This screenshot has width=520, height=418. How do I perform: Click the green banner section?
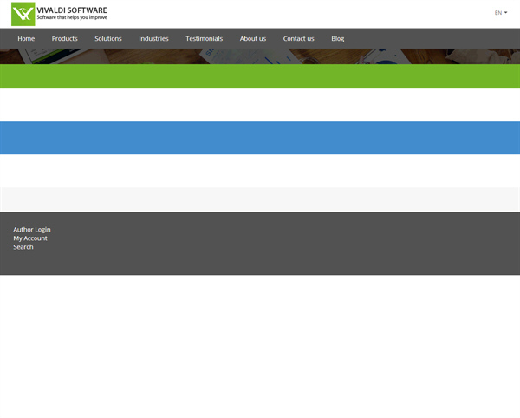(x=260, y=76)
